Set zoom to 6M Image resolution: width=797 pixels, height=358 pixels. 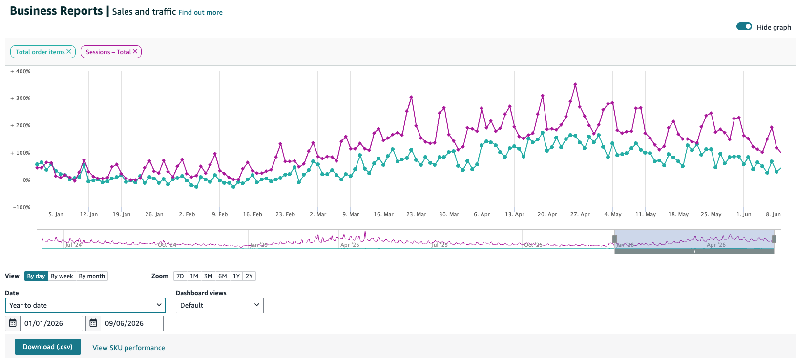tap(223, 276)
